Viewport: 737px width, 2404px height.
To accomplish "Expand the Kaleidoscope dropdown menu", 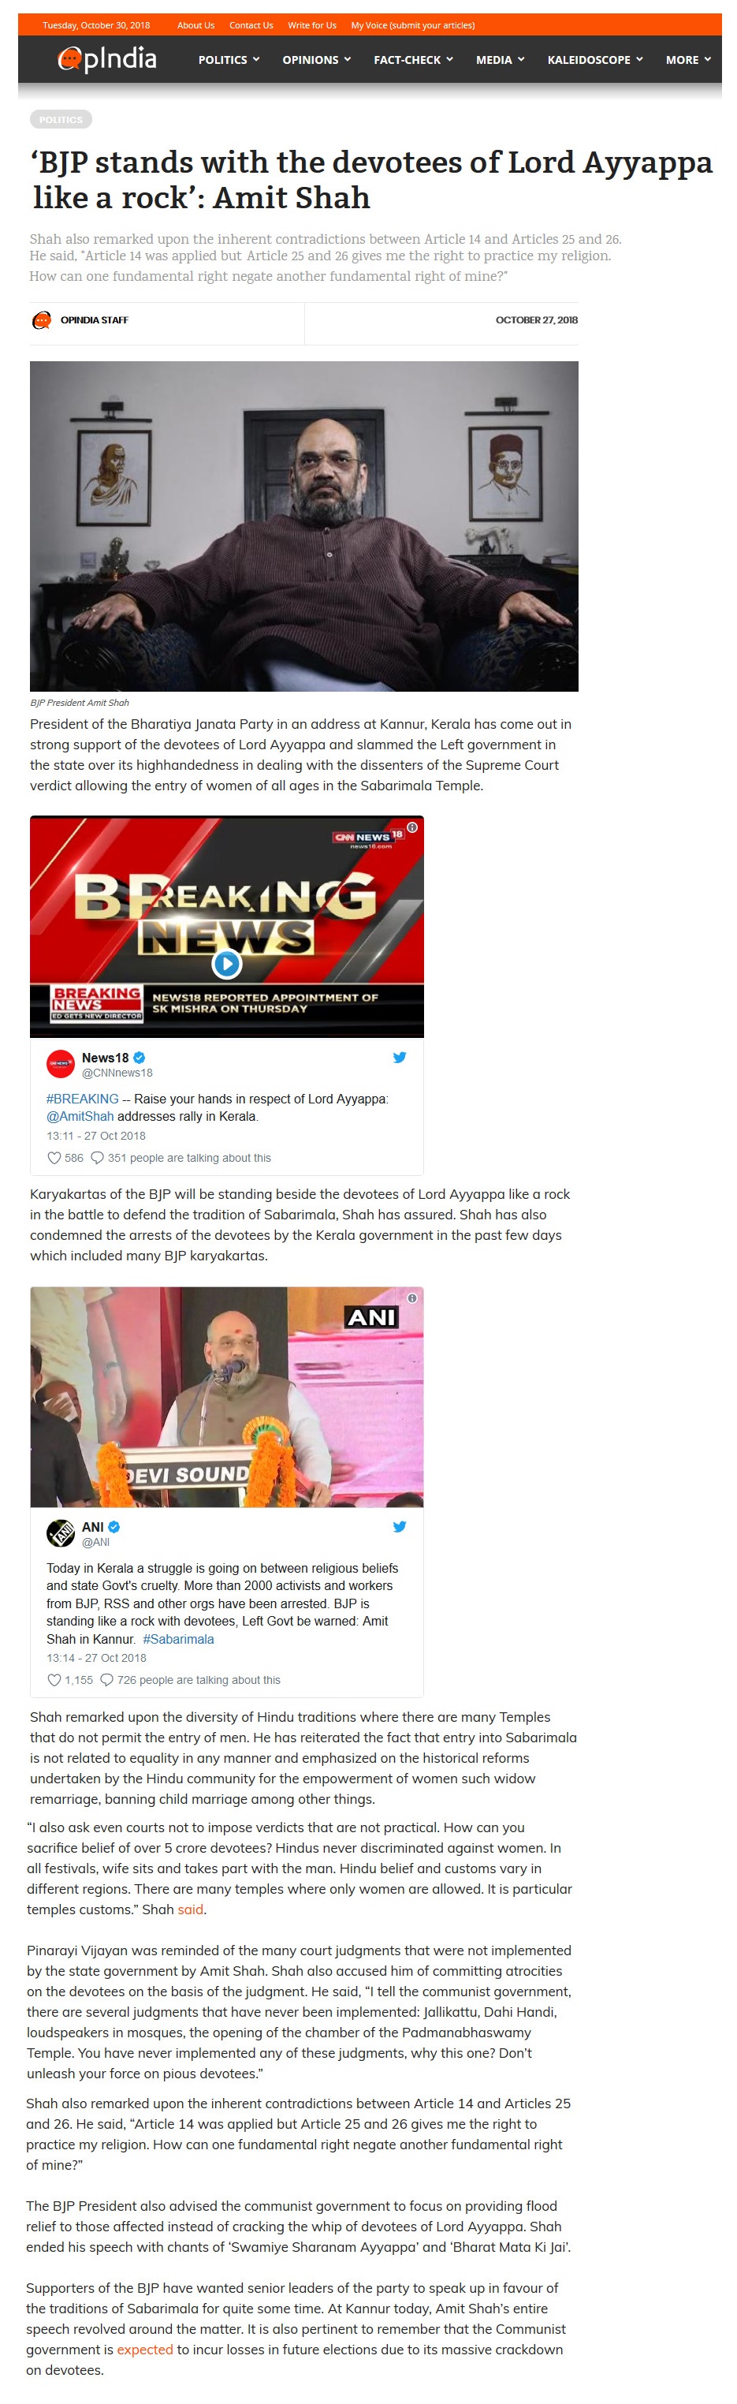I will [594, 60].
